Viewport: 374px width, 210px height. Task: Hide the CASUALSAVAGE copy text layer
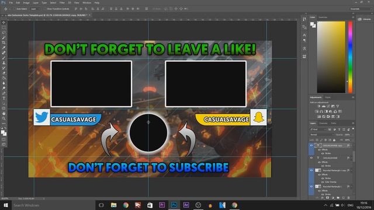[x=311, y=145]
